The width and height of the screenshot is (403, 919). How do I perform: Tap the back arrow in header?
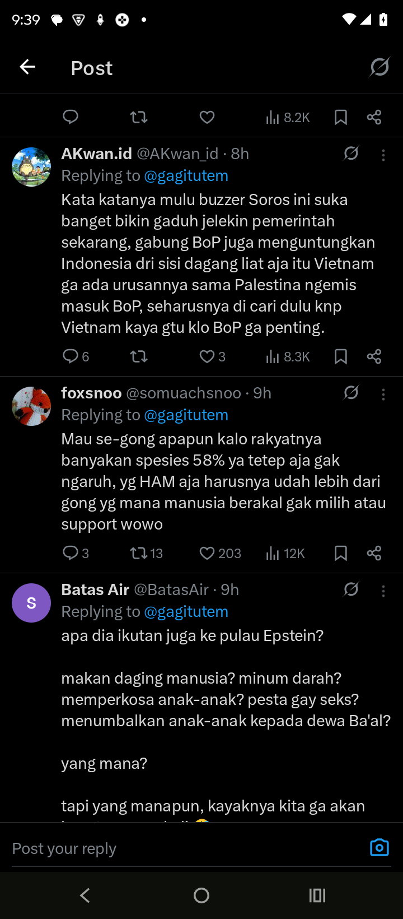[x=27, y=67]
